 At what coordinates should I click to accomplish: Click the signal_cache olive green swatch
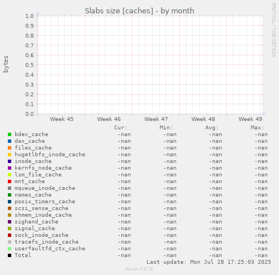tap(10, 229)
